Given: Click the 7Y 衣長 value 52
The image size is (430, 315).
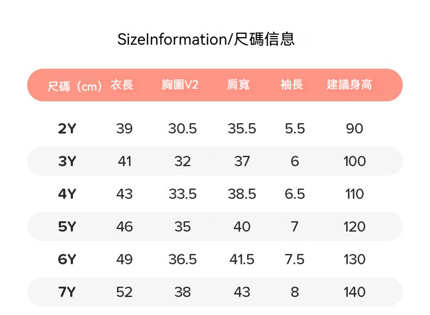Looking at the screenshot, I should [x=124, y=292].
